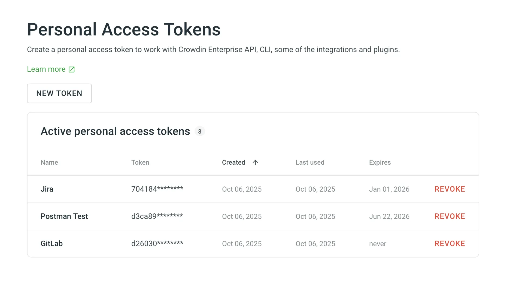Sort tokens by the Last used column
This screenshot has height=284, width=507.
310,162
